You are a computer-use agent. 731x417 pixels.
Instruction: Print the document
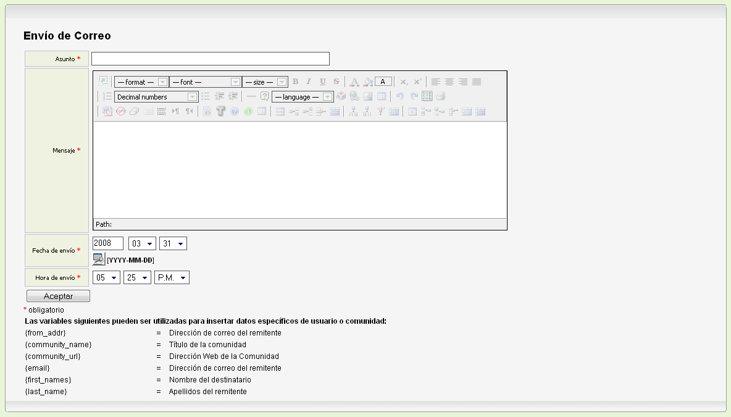[441, 96]
